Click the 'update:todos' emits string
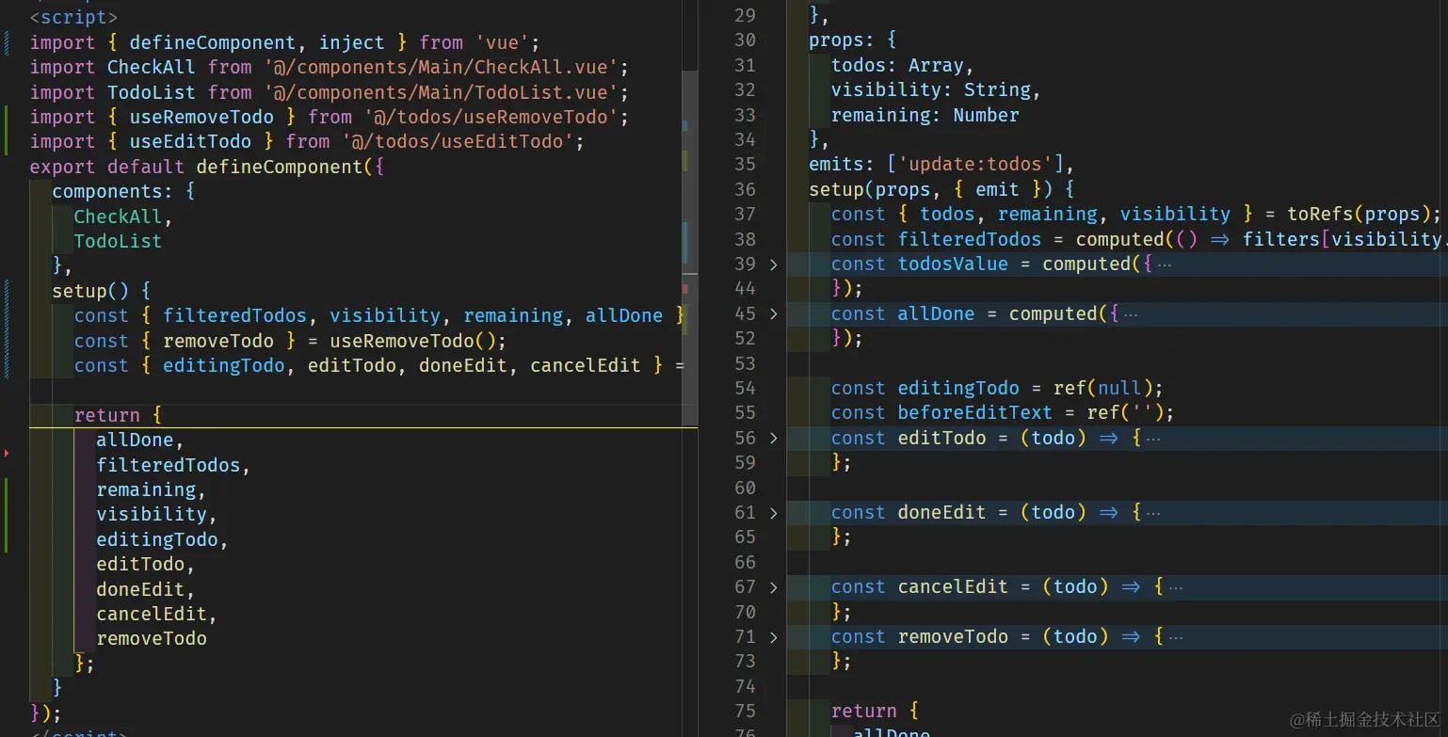Viewport: 1448px width, 737px height. 975,164
